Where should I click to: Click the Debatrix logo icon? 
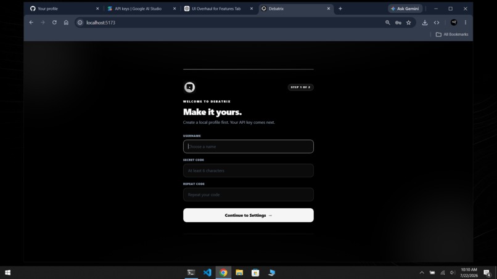click(189, 87)
